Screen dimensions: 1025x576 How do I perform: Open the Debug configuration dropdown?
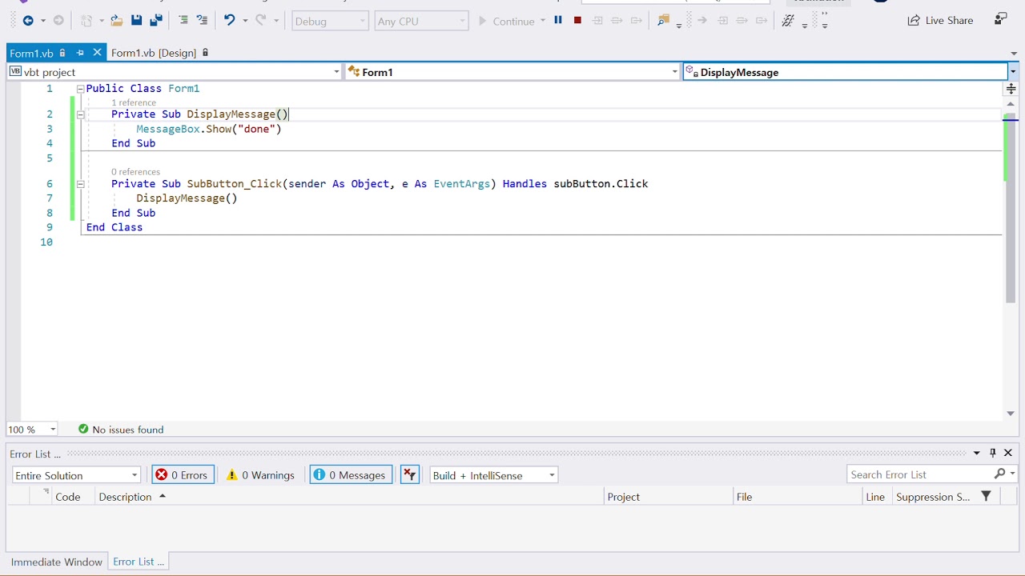click(330, 22)
